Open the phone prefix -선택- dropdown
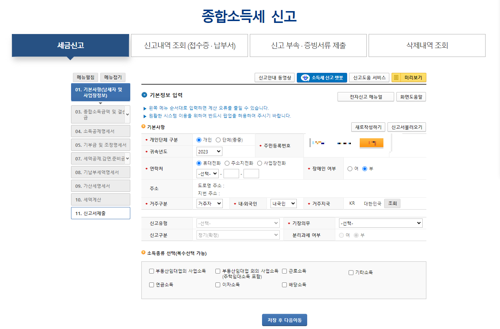This screenshot has height=329, width=500. [x=208, y=173]
